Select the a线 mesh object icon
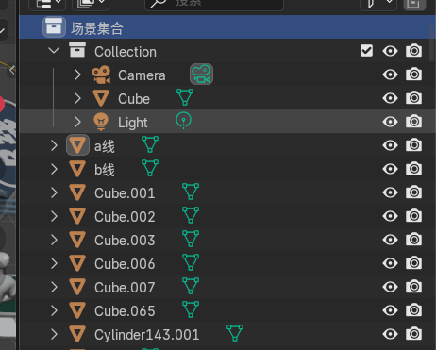 pyautogui.click(x=77, y=145)
